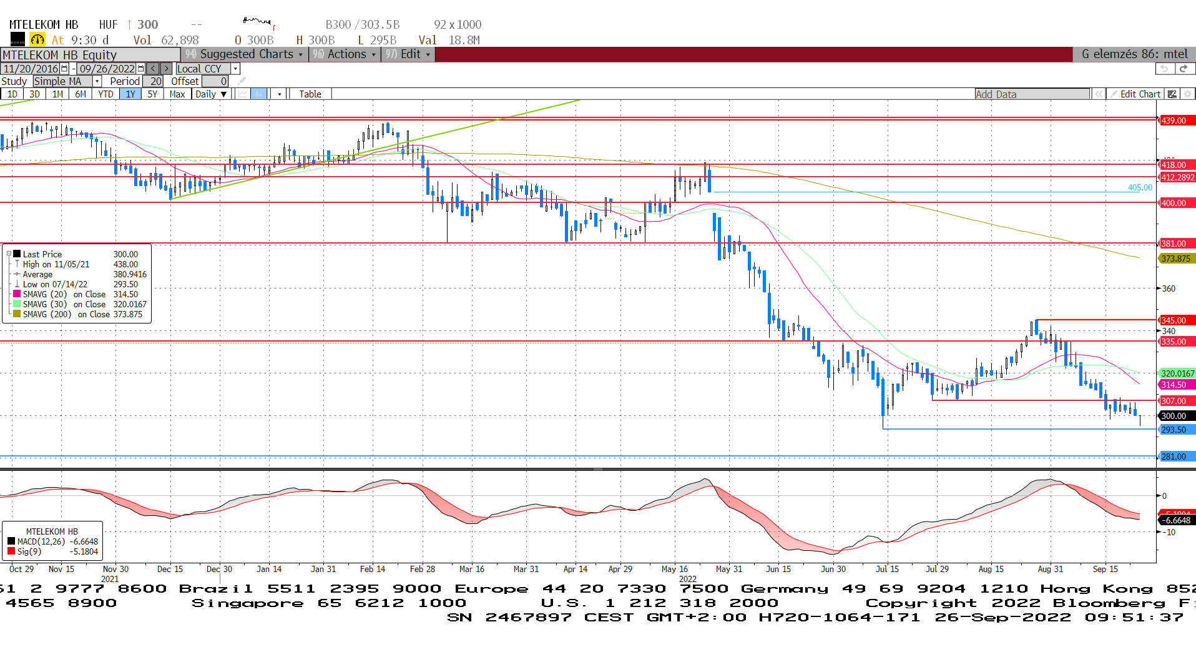
Task: Open chart annotation tool icon
Action: click(x=1172, y=94)
